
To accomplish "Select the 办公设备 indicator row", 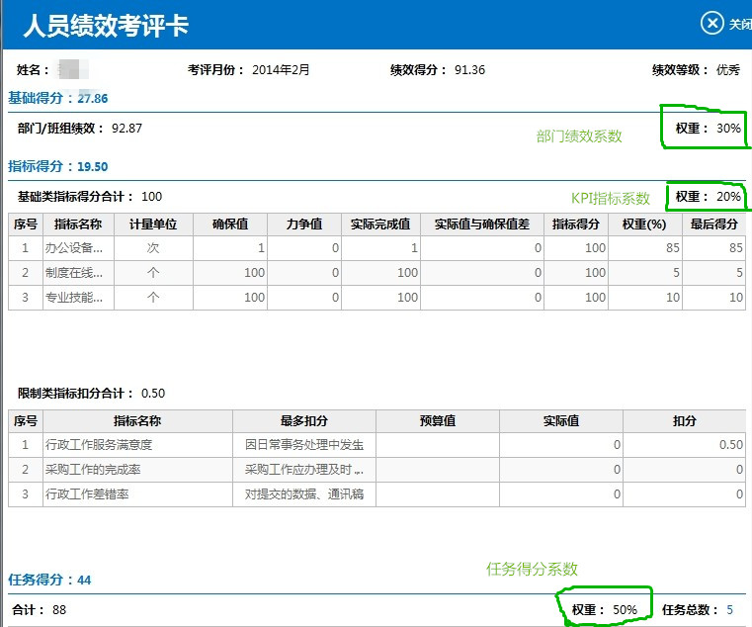I will click(75, 248).
